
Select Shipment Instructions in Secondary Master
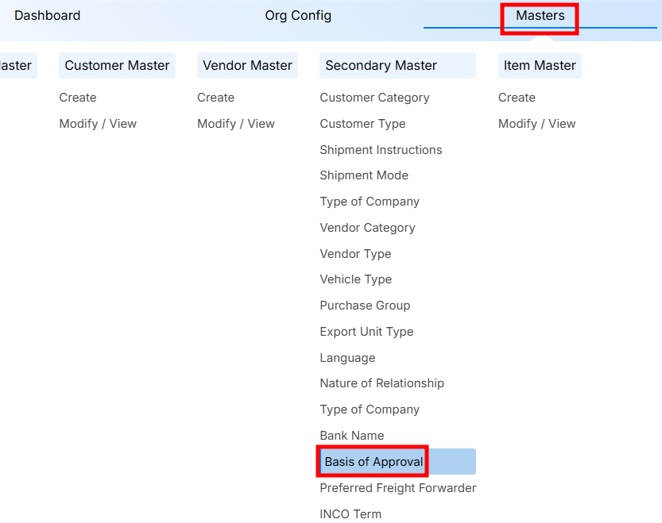(381, 150)
